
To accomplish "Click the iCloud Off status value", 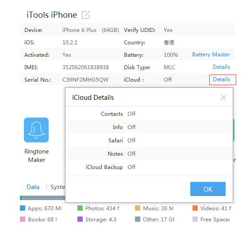I will [168, 79].
